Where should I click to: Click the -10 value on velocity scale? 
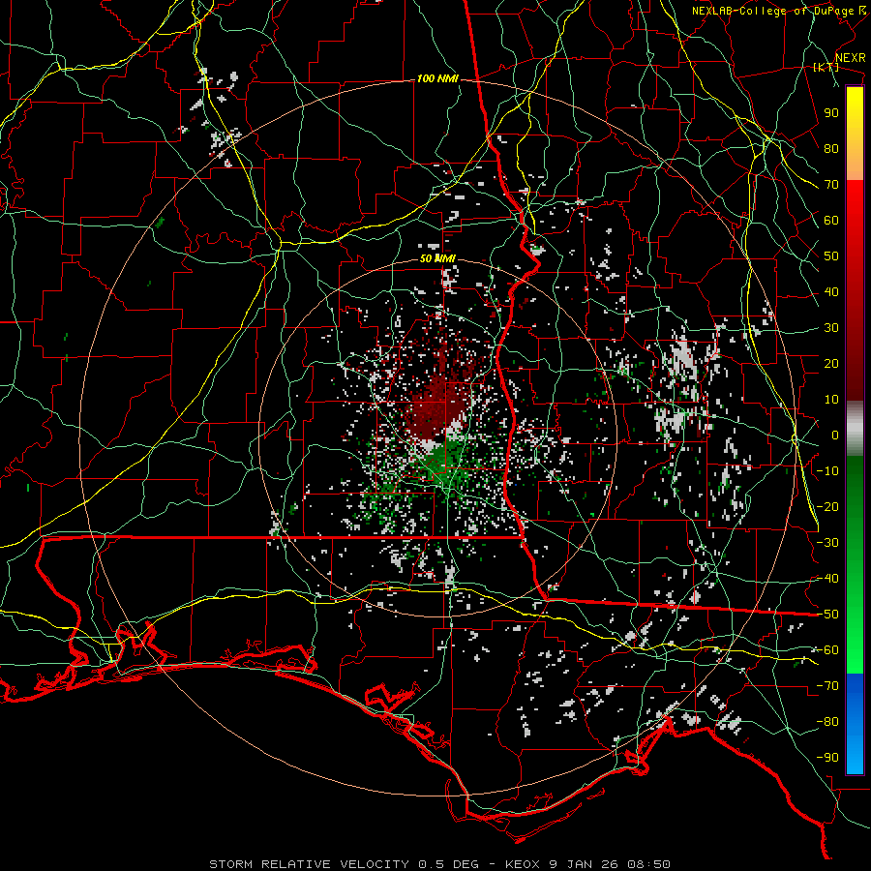[x=827, y=471]
